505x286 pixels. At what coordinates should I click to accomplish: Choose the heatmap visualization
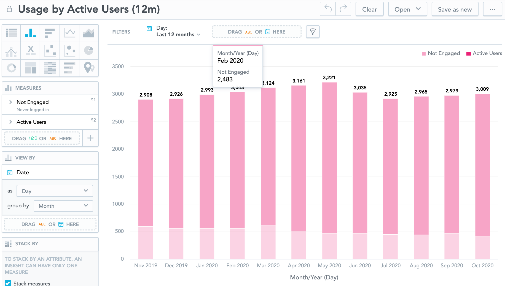pyautogui.click(x=50, y=68)
